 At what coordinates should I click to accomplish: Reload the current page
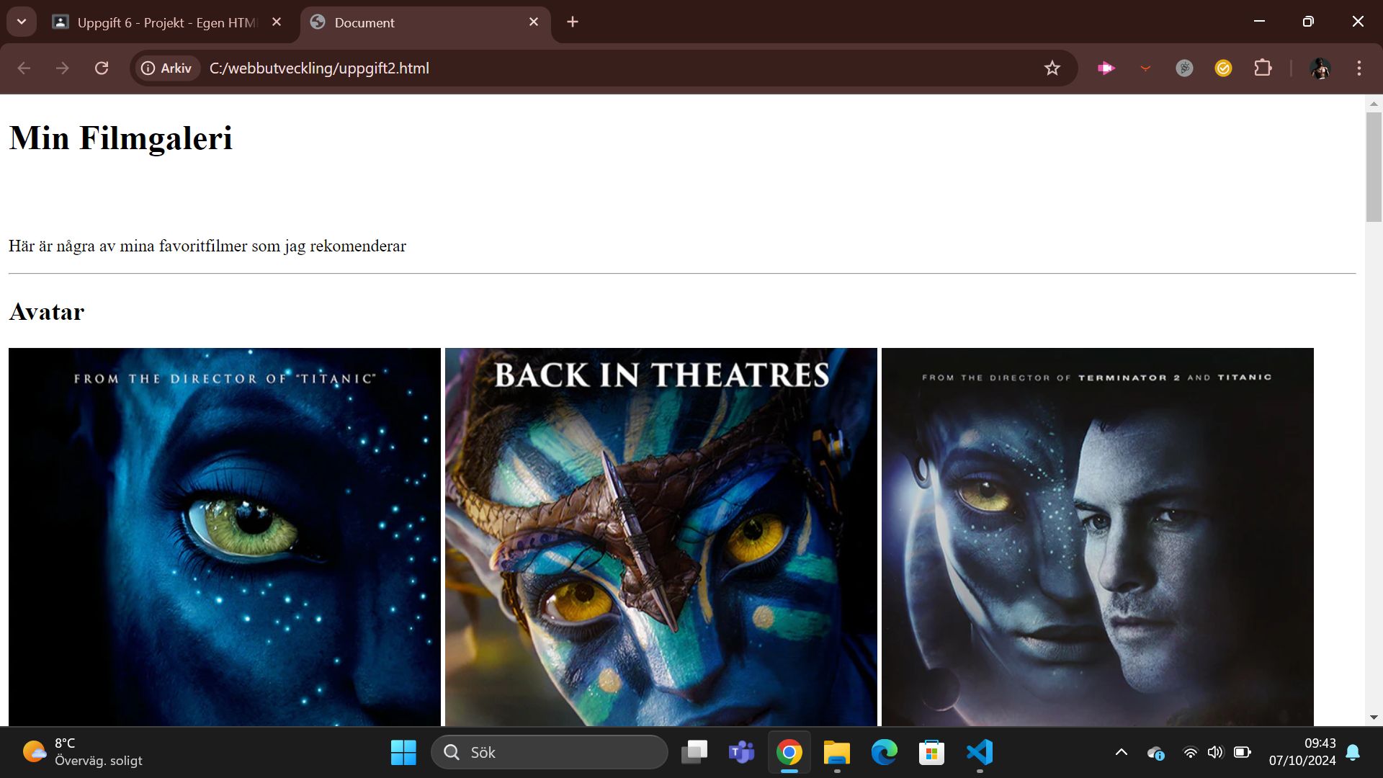(x=102, y=68)
